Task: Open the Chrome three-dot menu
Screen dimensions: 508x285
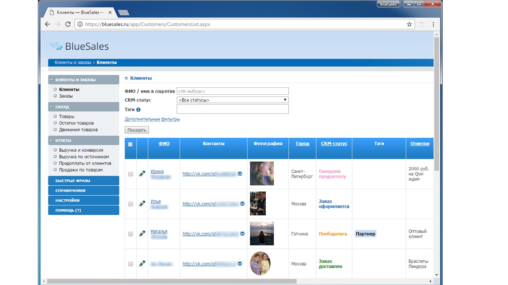Action: (433, 24)
